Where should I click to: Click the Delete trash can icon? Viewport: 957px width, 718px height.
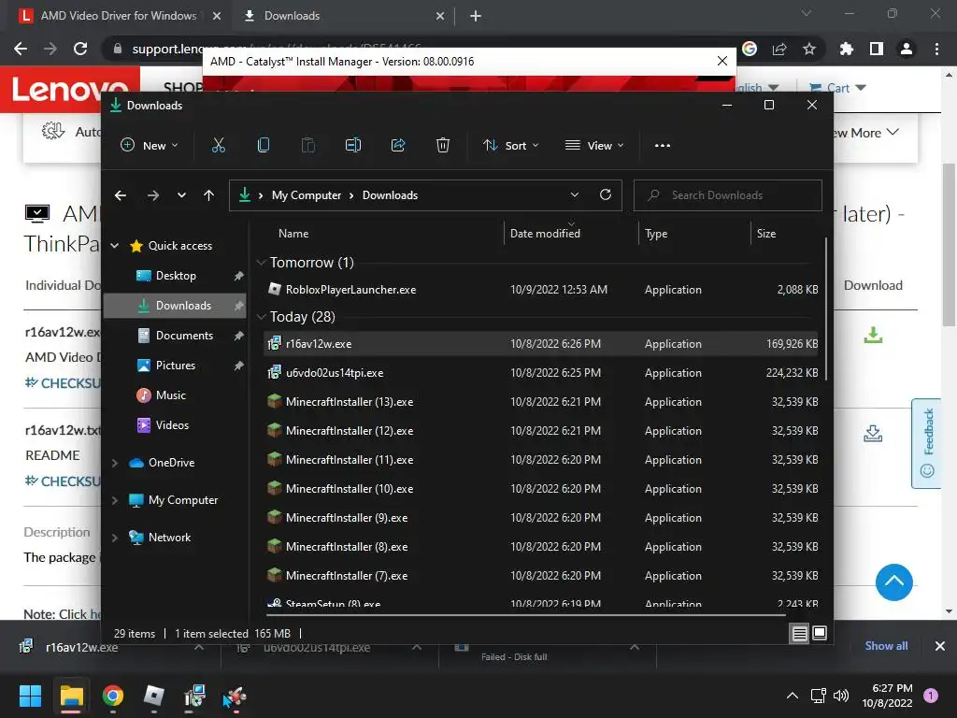click(x=443, y=145)
